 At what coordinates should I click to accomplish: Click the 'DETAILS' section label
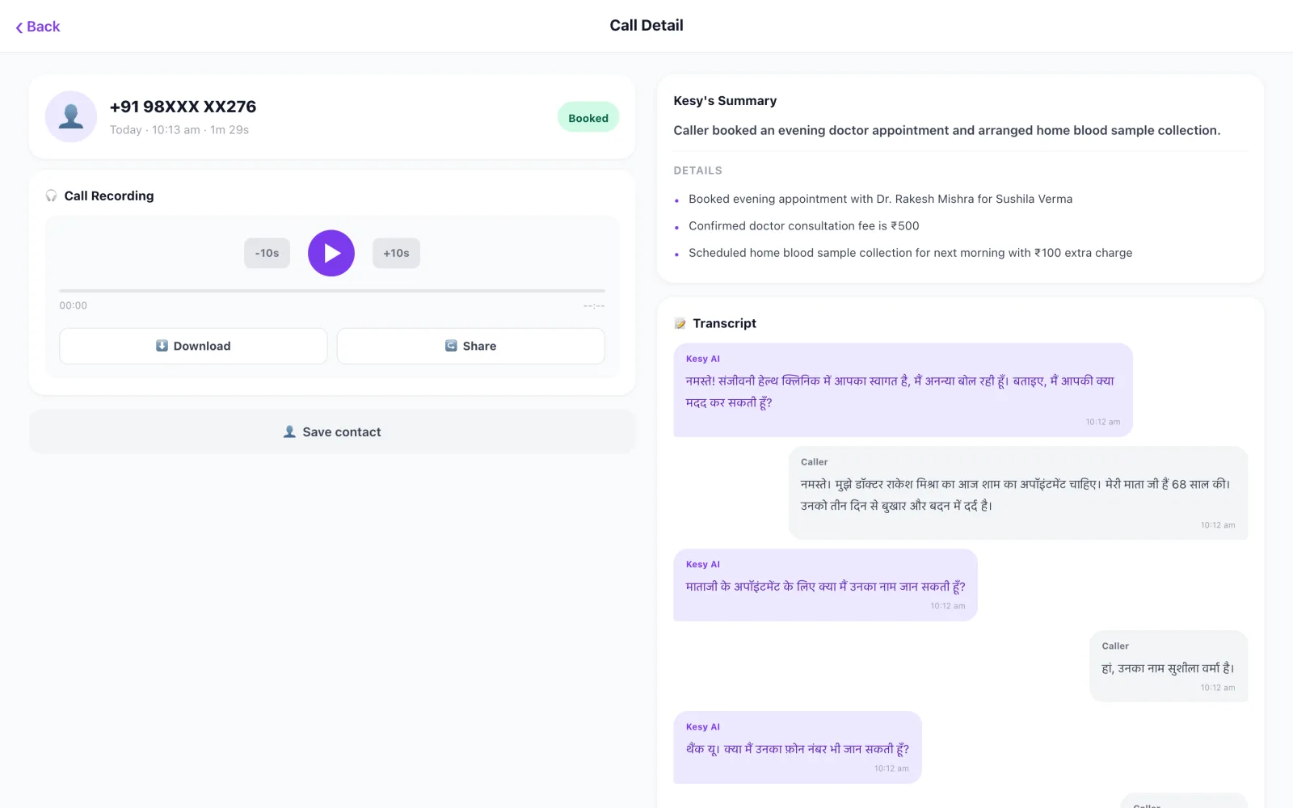pyautogui.click(x=698, y=170)
